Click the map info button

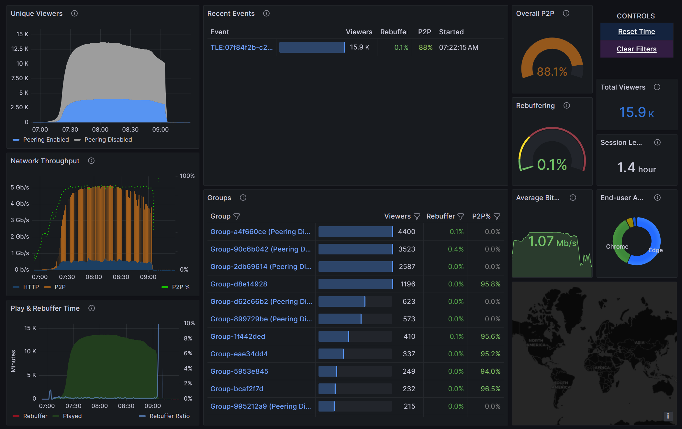coord(668,416)
